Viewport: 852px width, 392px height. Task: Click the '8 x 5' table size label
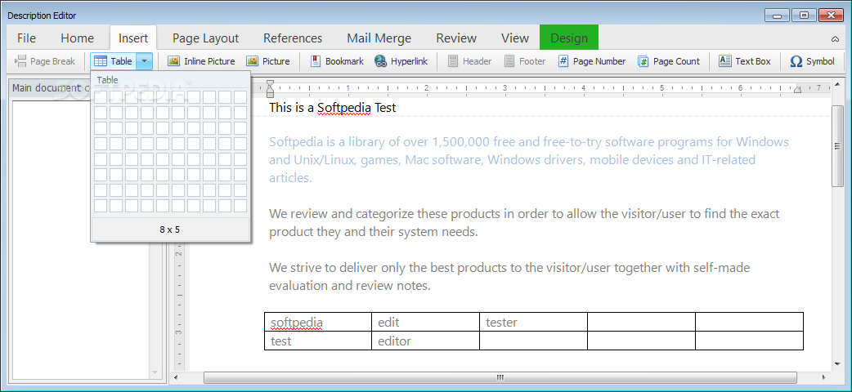pos(170,229)
